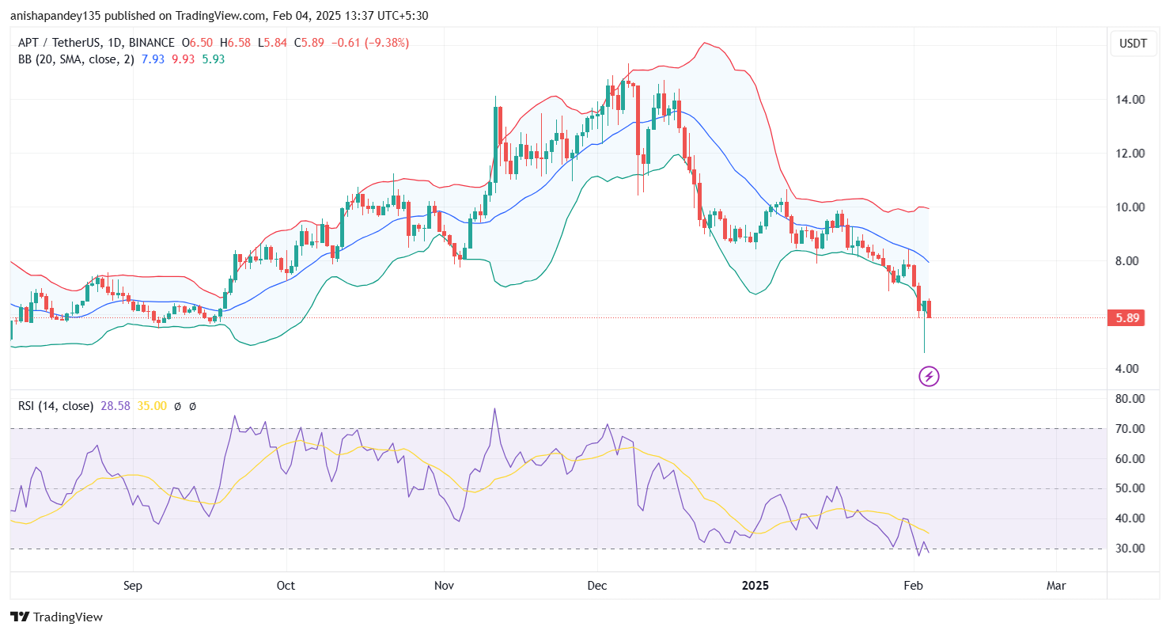Click the purple 28.58 RSI value
The image size is (1170, 634).
click(x=115, y=406)
